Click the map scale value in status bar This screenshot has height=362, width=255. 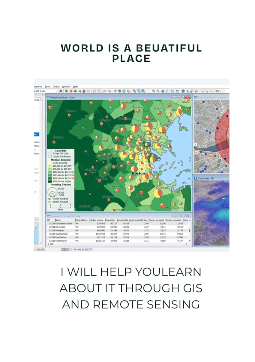tap(40, 249)
